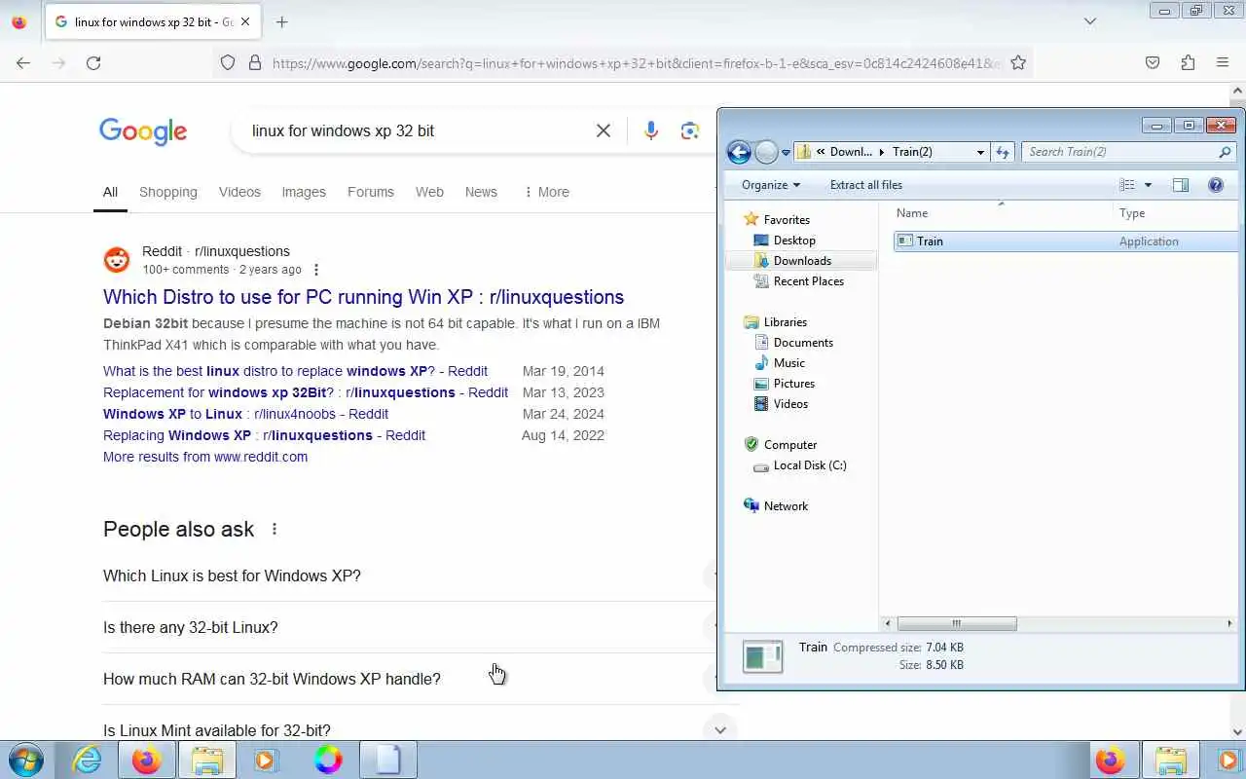Open 'Which Distro to use for PC running Win XP' result
This screenshot has width=1246, height=779.
[364, 297]
